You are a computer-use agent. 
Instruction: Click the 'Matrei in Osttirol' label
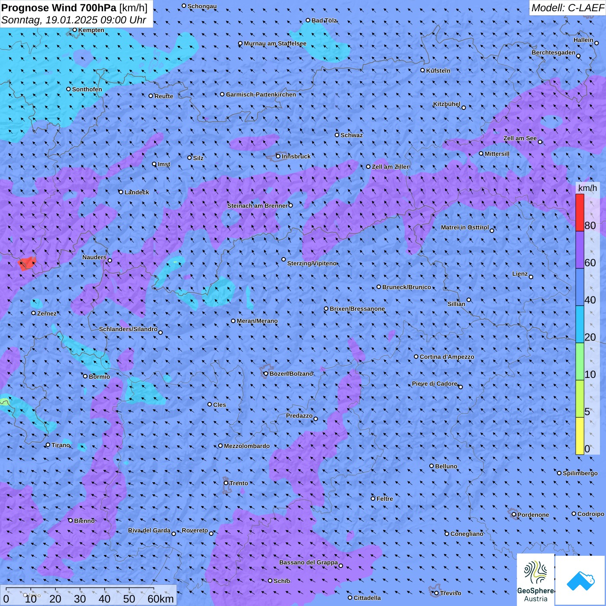click(x=465, y=227)
